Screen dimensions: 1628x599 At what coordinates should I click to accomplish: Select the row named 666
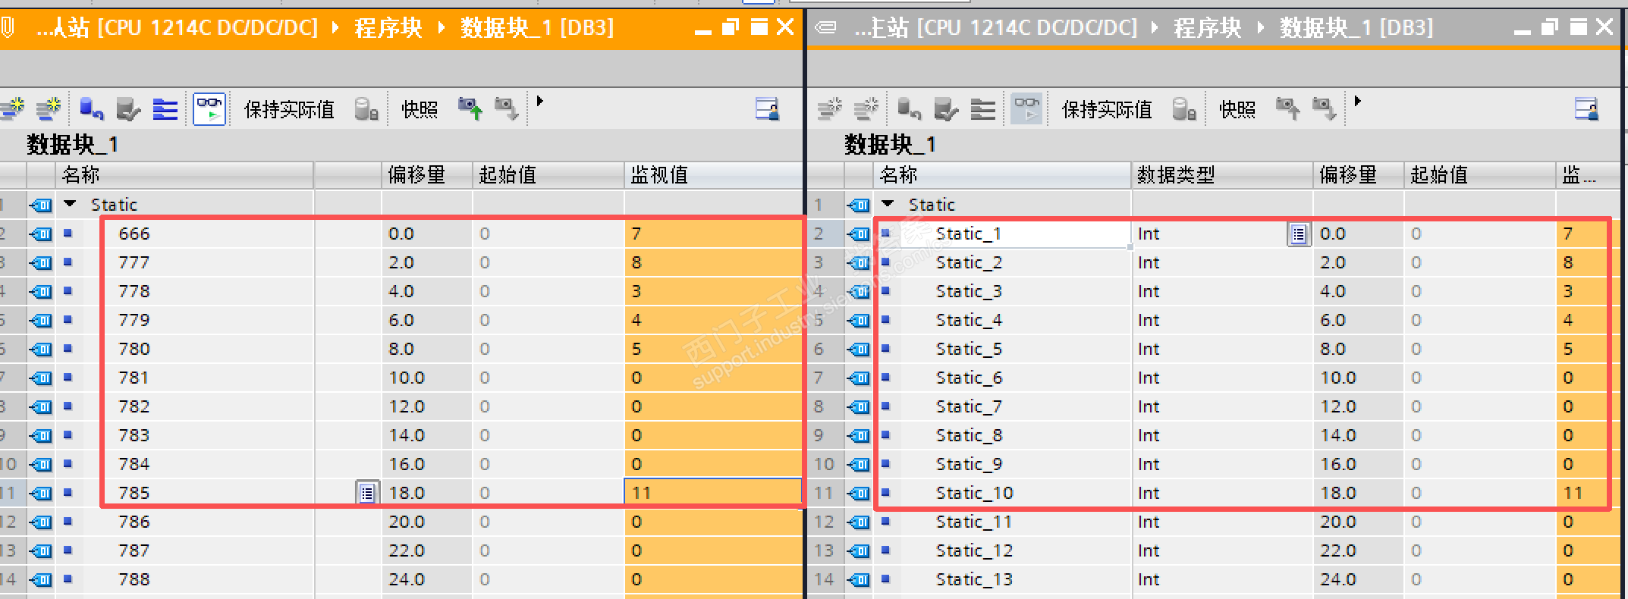coord(134,234)
